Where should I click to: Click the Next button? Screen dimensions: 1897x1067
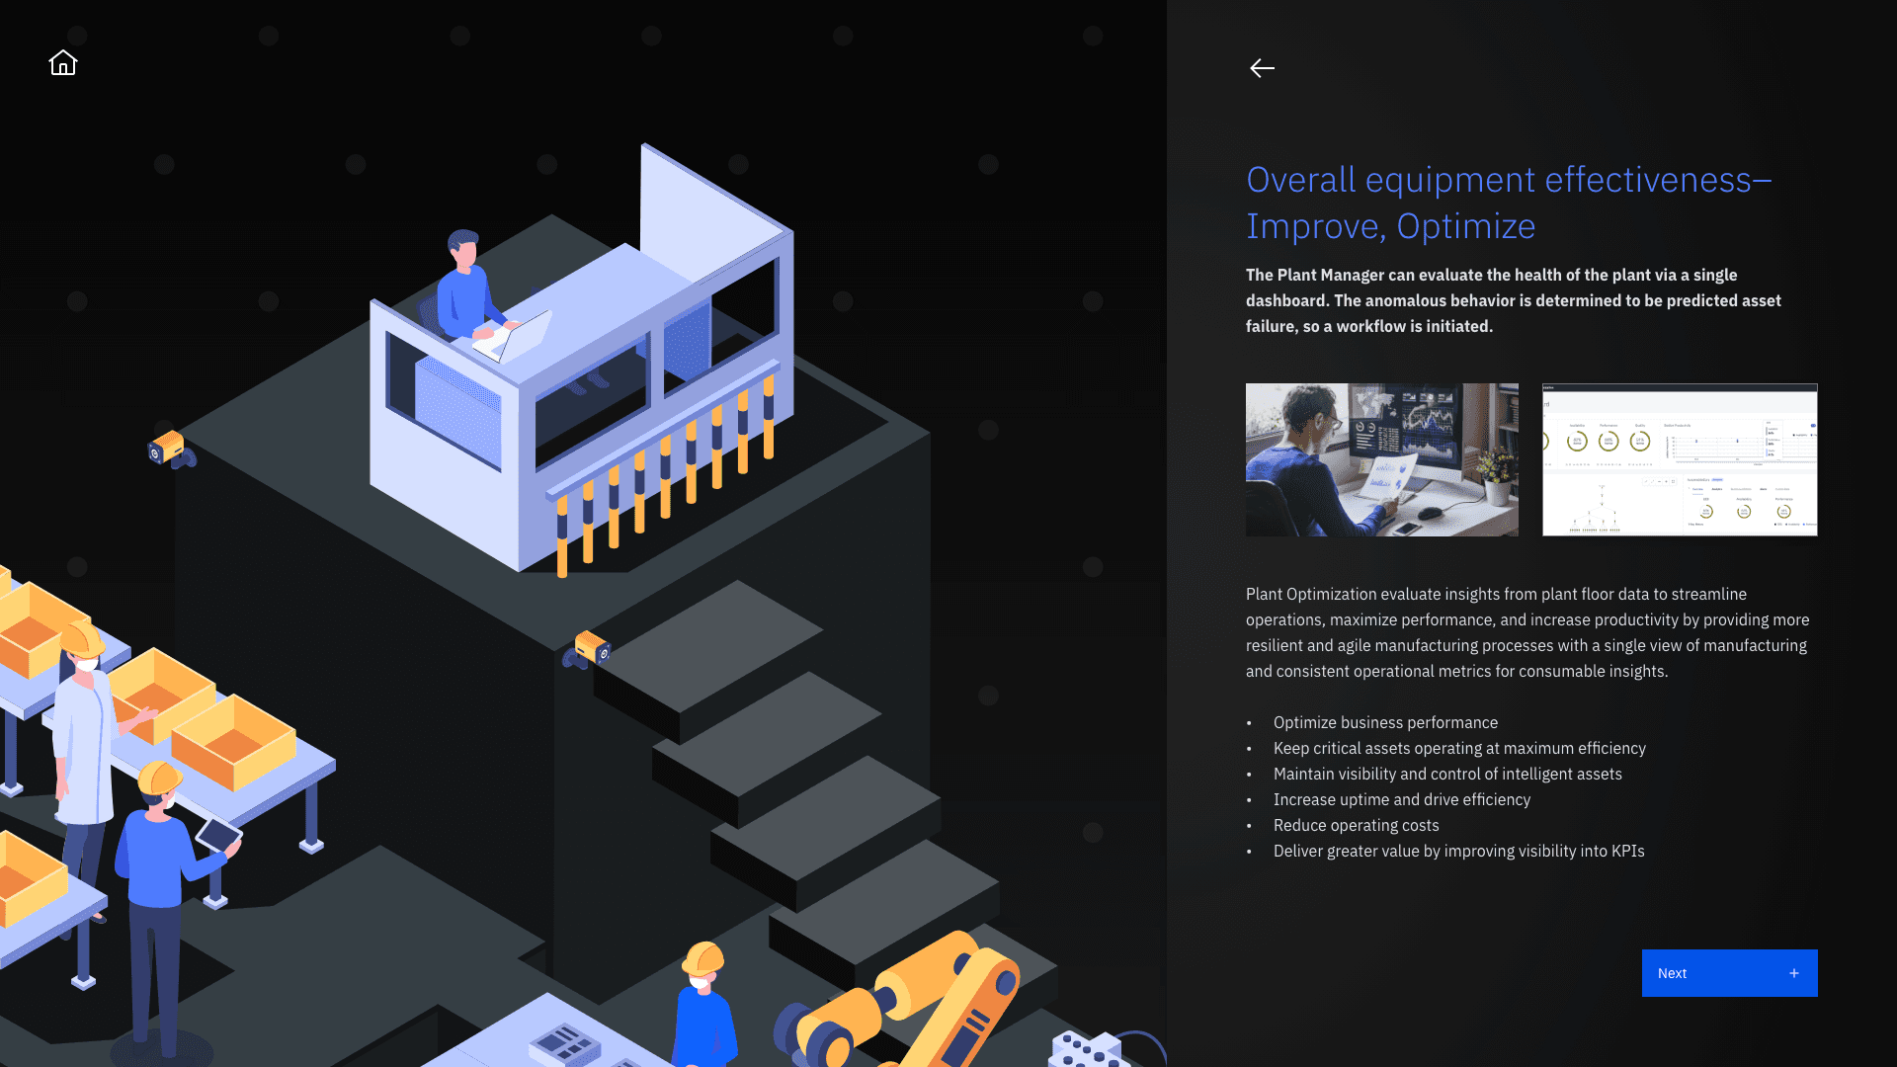[x=1728, y=973]
